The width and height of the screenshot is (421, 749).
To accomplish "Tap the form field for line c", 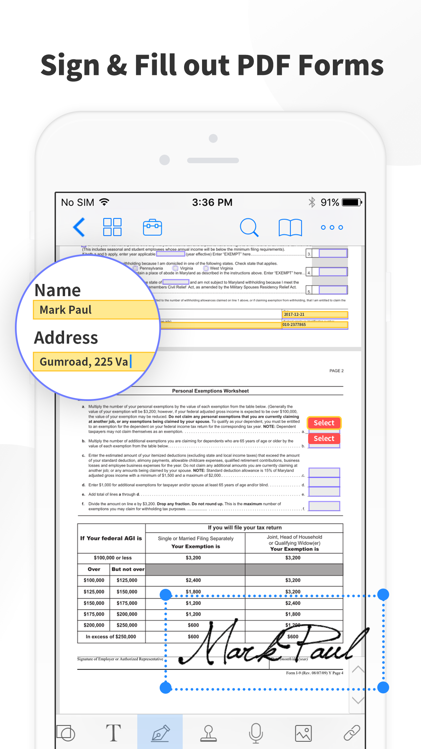I will coord(324,473).
